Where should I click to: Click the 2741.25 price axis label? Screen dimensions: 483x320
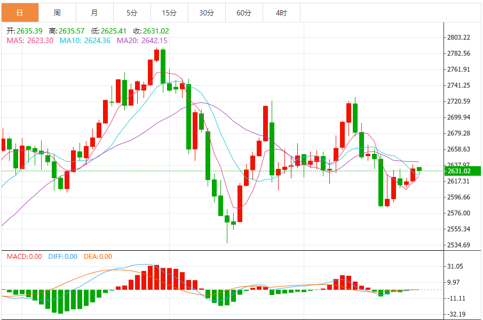[x=458, y=85]
